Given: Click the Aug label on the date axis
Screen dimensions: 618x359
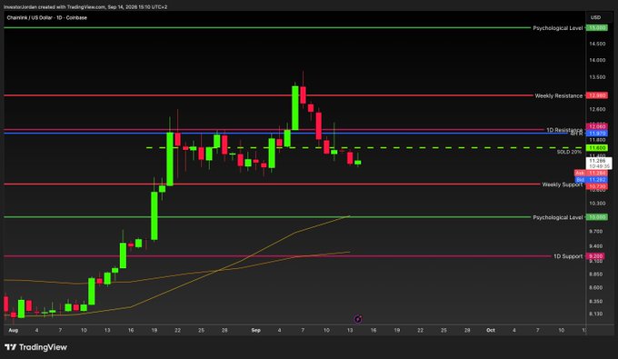Looking at the screenshot, I should click(13, 330).
